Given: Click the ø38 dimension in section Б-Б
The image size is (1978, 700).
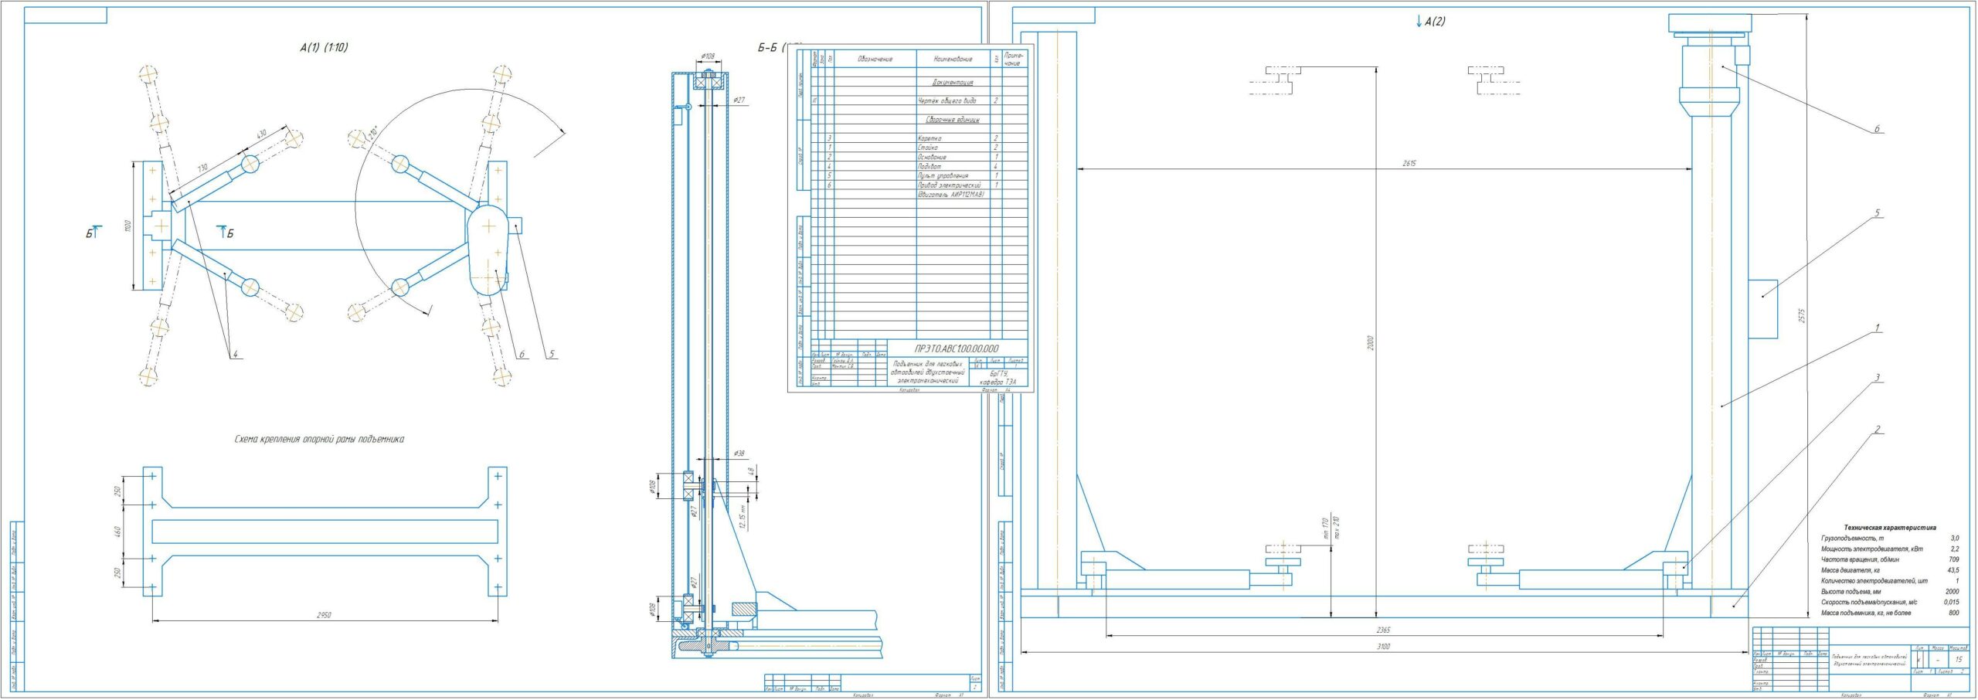Looking at the screenshot, I should click(x=739, y=454).
